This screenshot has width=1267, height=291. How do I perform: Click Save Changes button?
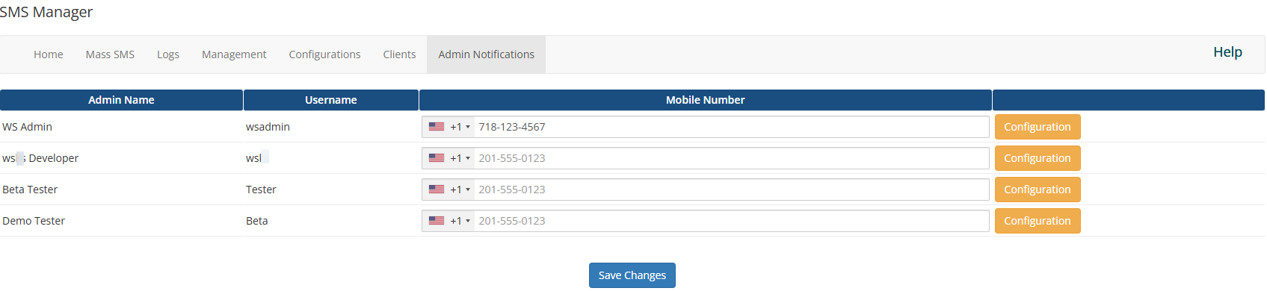point(632,275)
